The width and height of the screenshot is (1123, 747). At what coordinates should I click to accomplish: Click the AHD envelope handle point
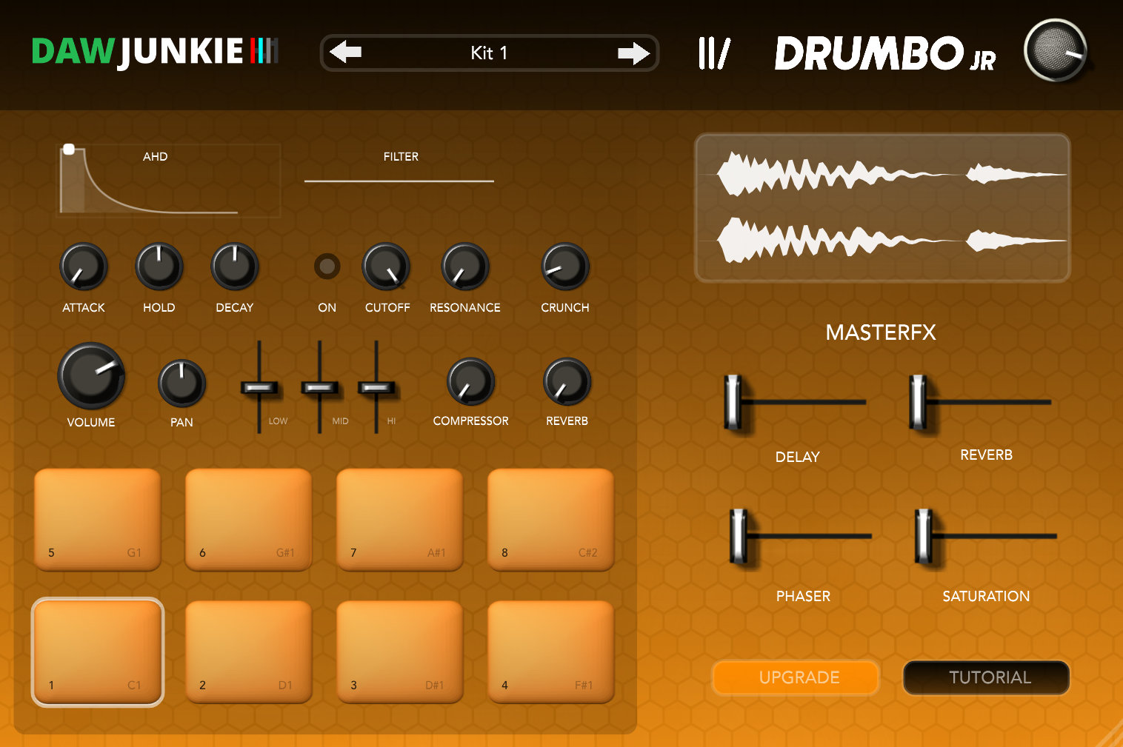(69, 150)
